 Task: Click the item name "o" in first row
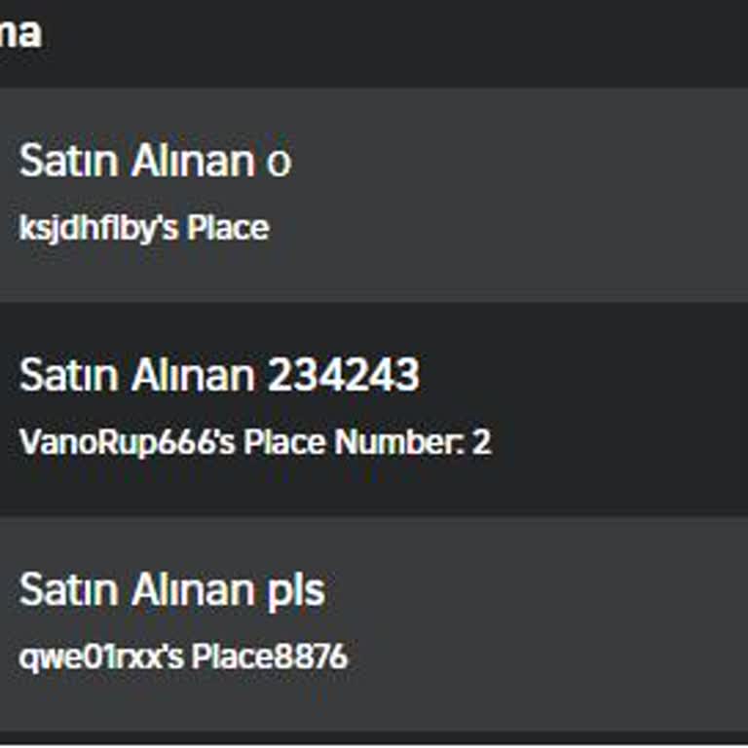point(280,163)
